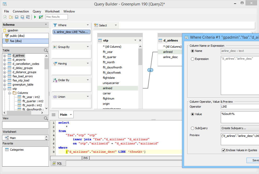
Task: Search views with the magnifier icon
Action: pos(46,118)
